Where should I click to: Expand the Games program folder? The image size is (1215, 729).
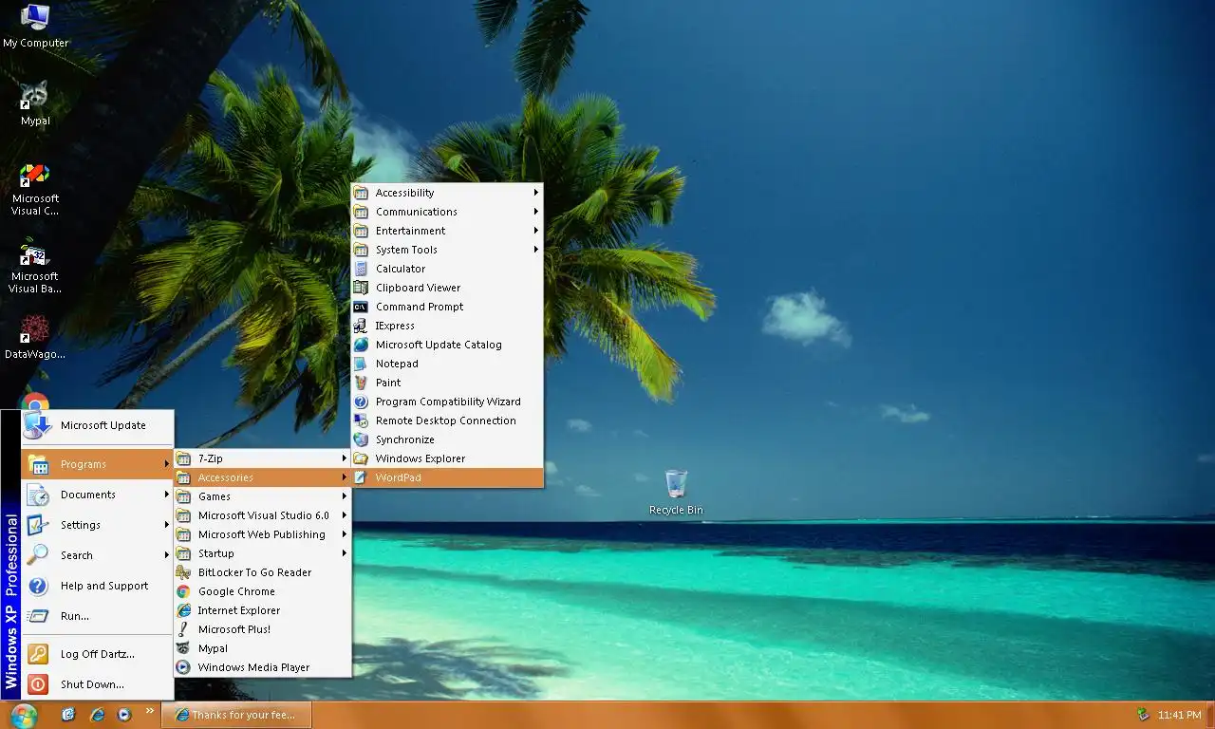tap(263, 496)
